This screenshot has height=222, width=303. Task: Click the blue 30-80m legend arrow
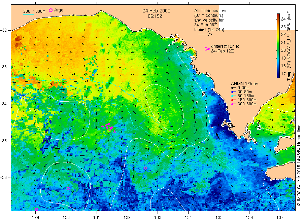(x=234, y=92)
